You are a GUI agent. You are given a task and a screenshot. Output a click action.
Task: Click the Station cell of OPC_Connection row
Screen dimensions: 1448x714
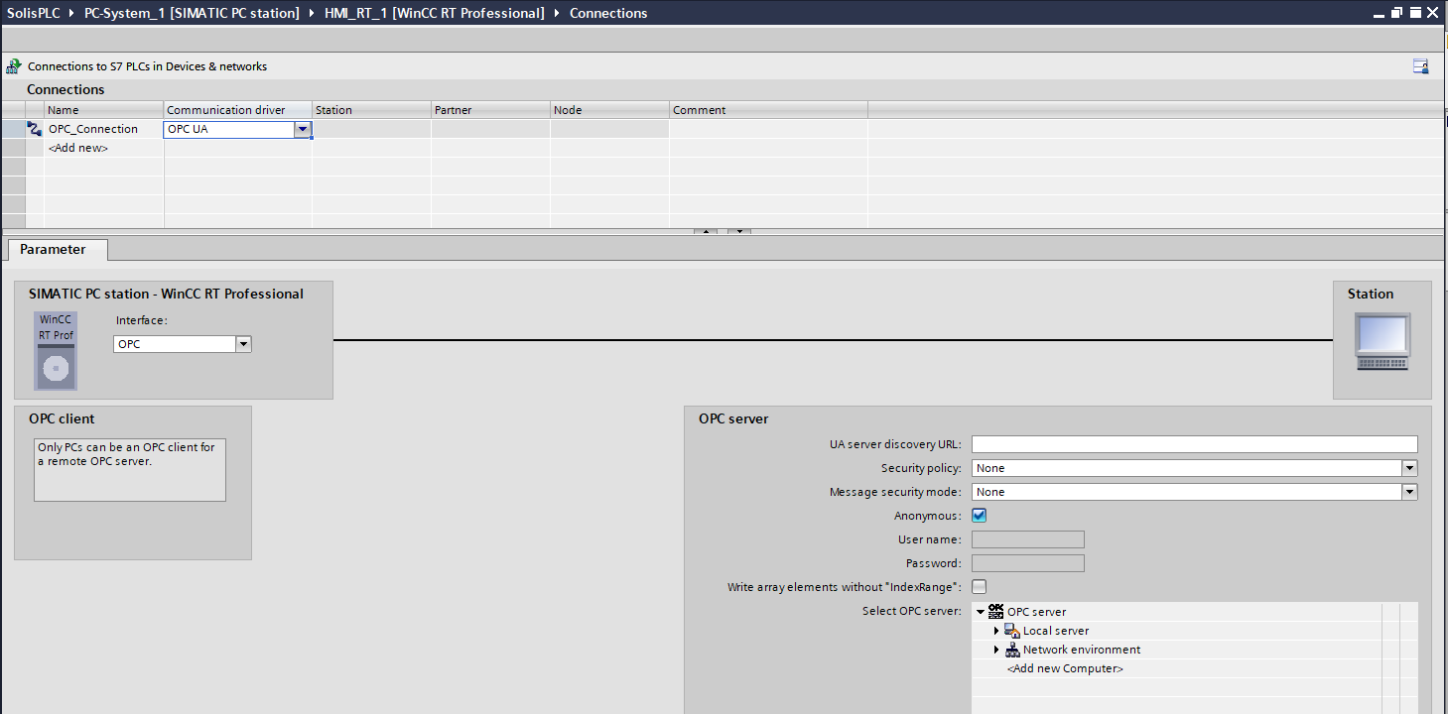coord(371,129)
